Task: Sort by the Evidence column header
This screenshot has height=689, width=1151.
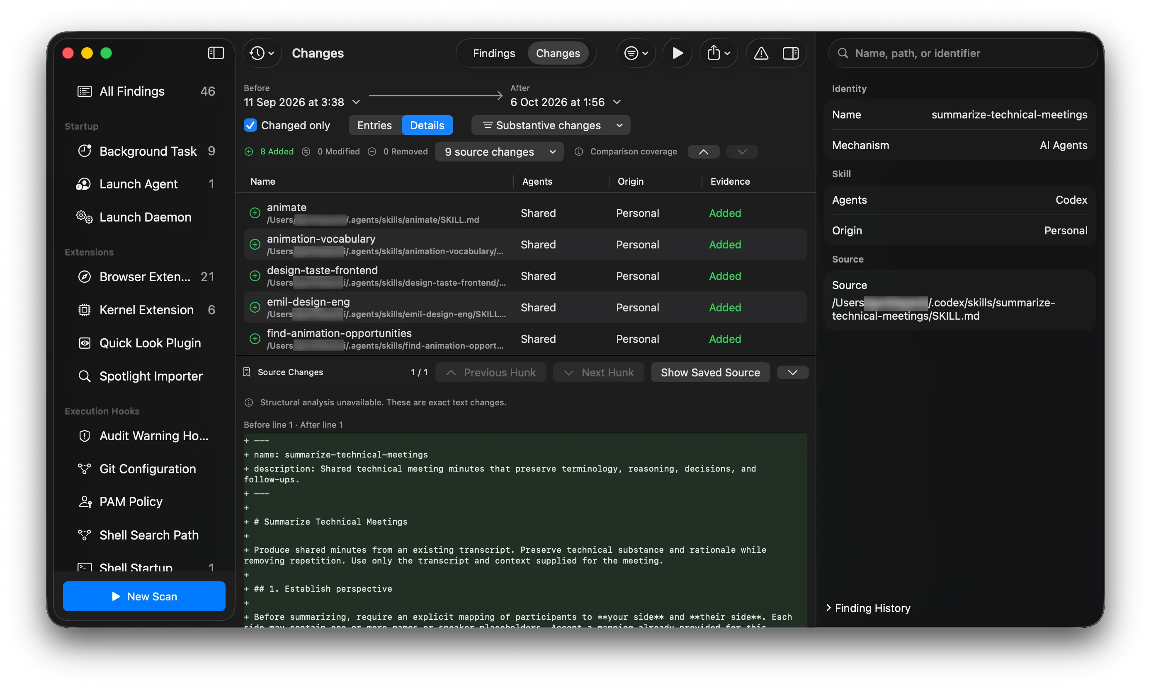Action: (x=729, y=181)
